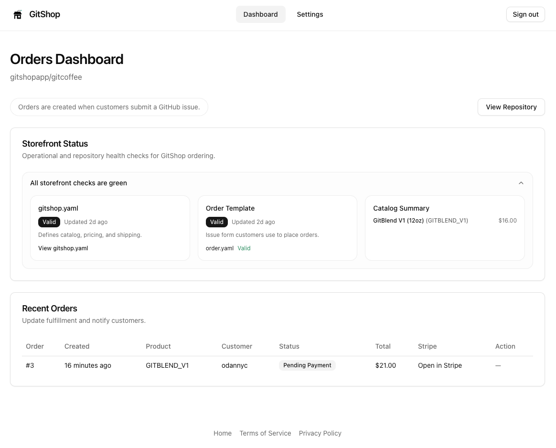Collapse the storefront checks panel via the chevron

(x=521, y=183)
